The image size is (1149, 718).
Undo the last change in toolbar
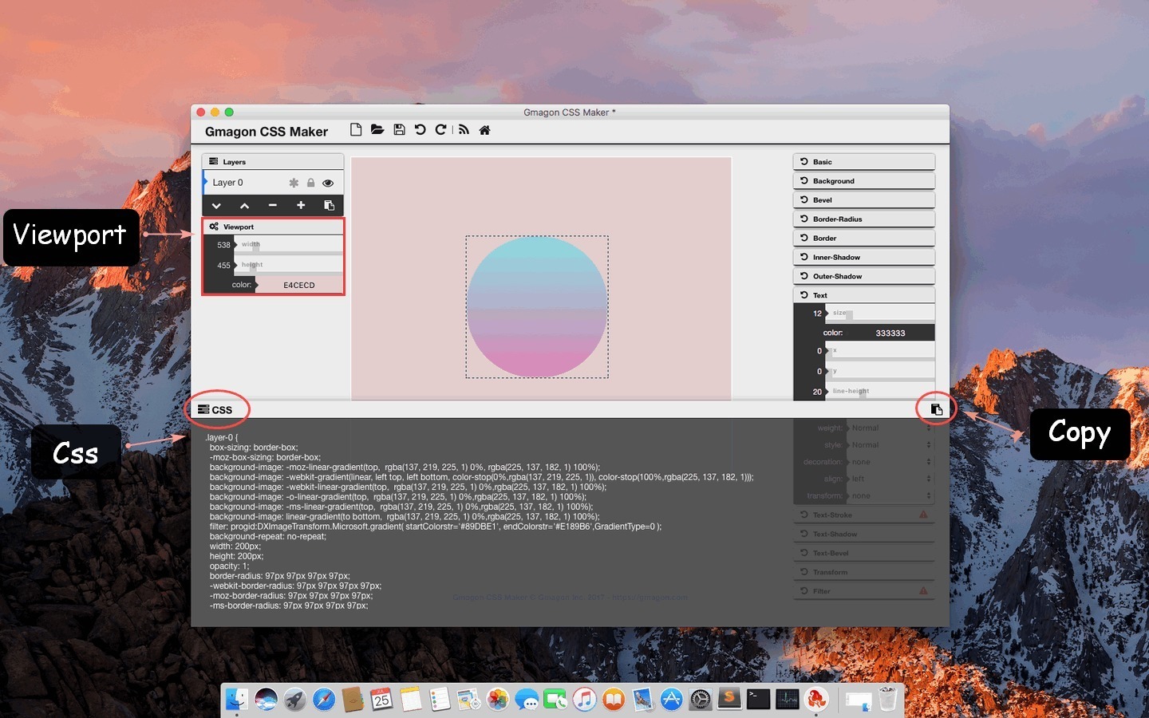click(x=420, y=130)
